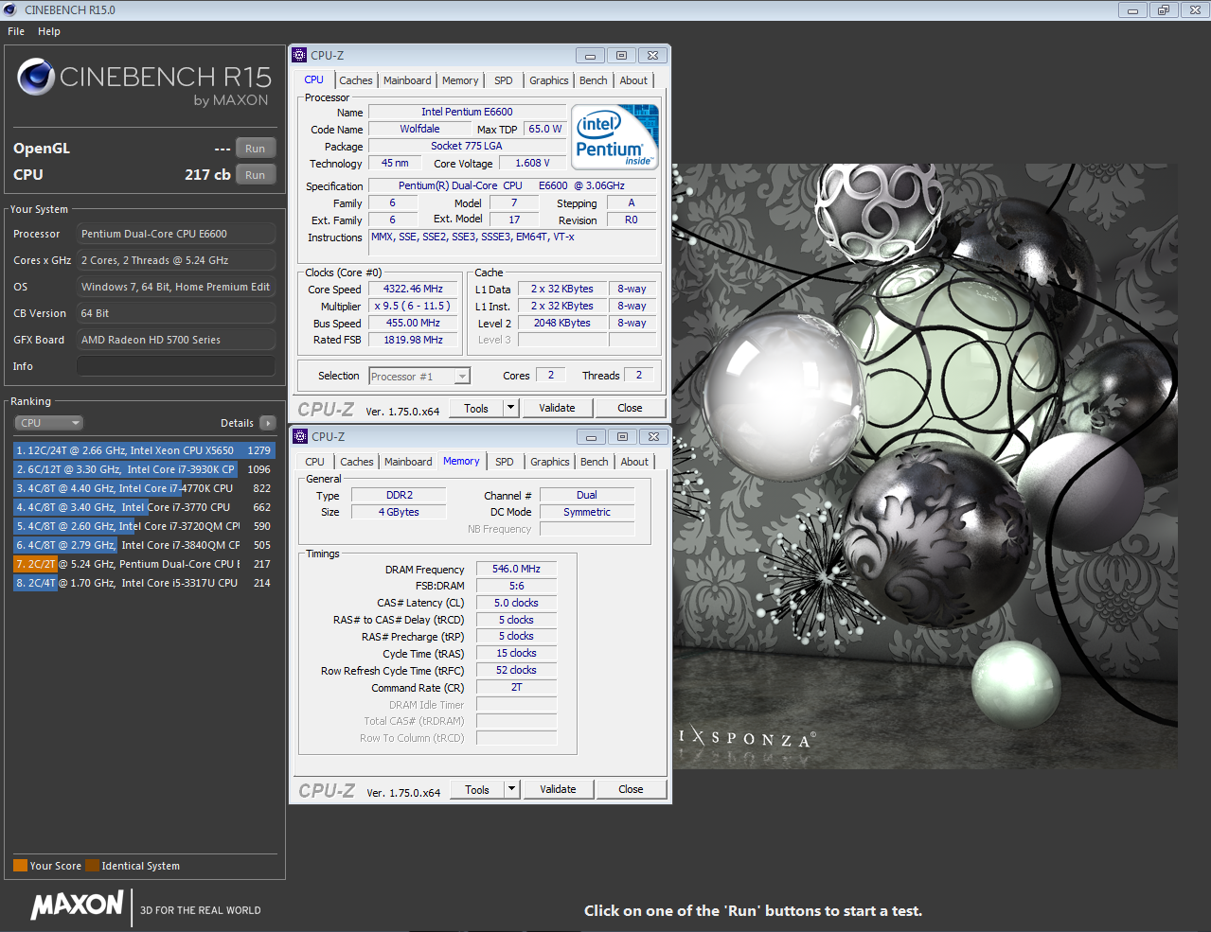Switch to SPD tab in bottom CPU-Z window
Screen dimensions: 1211x932
point(505,462)
